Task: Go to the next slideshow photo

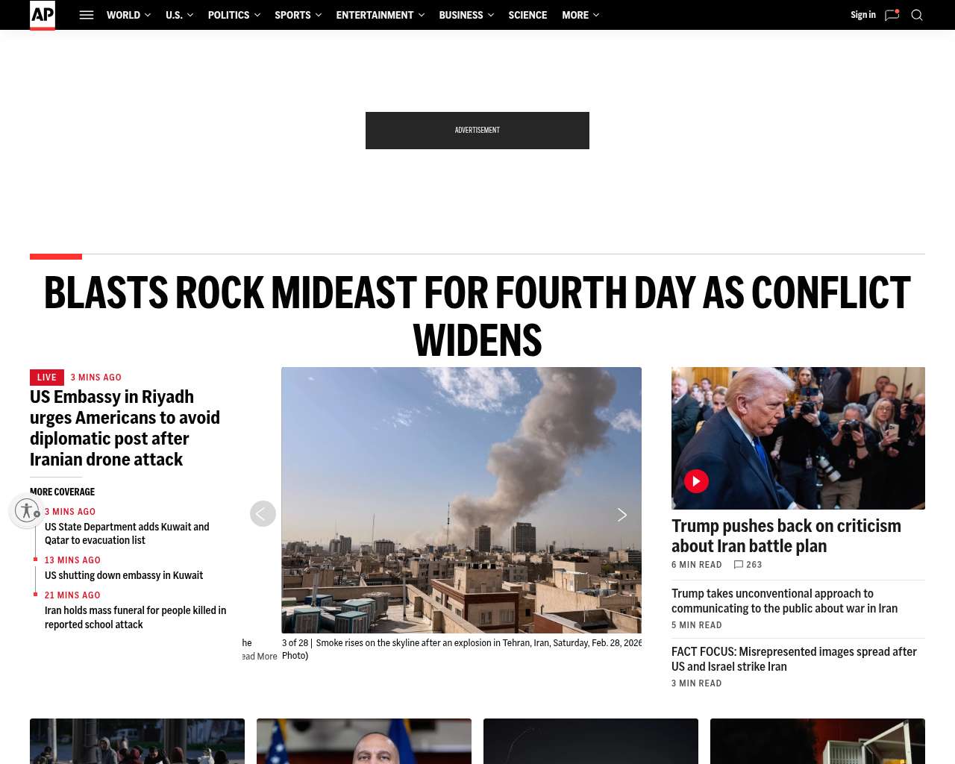Action: point(622,515)
